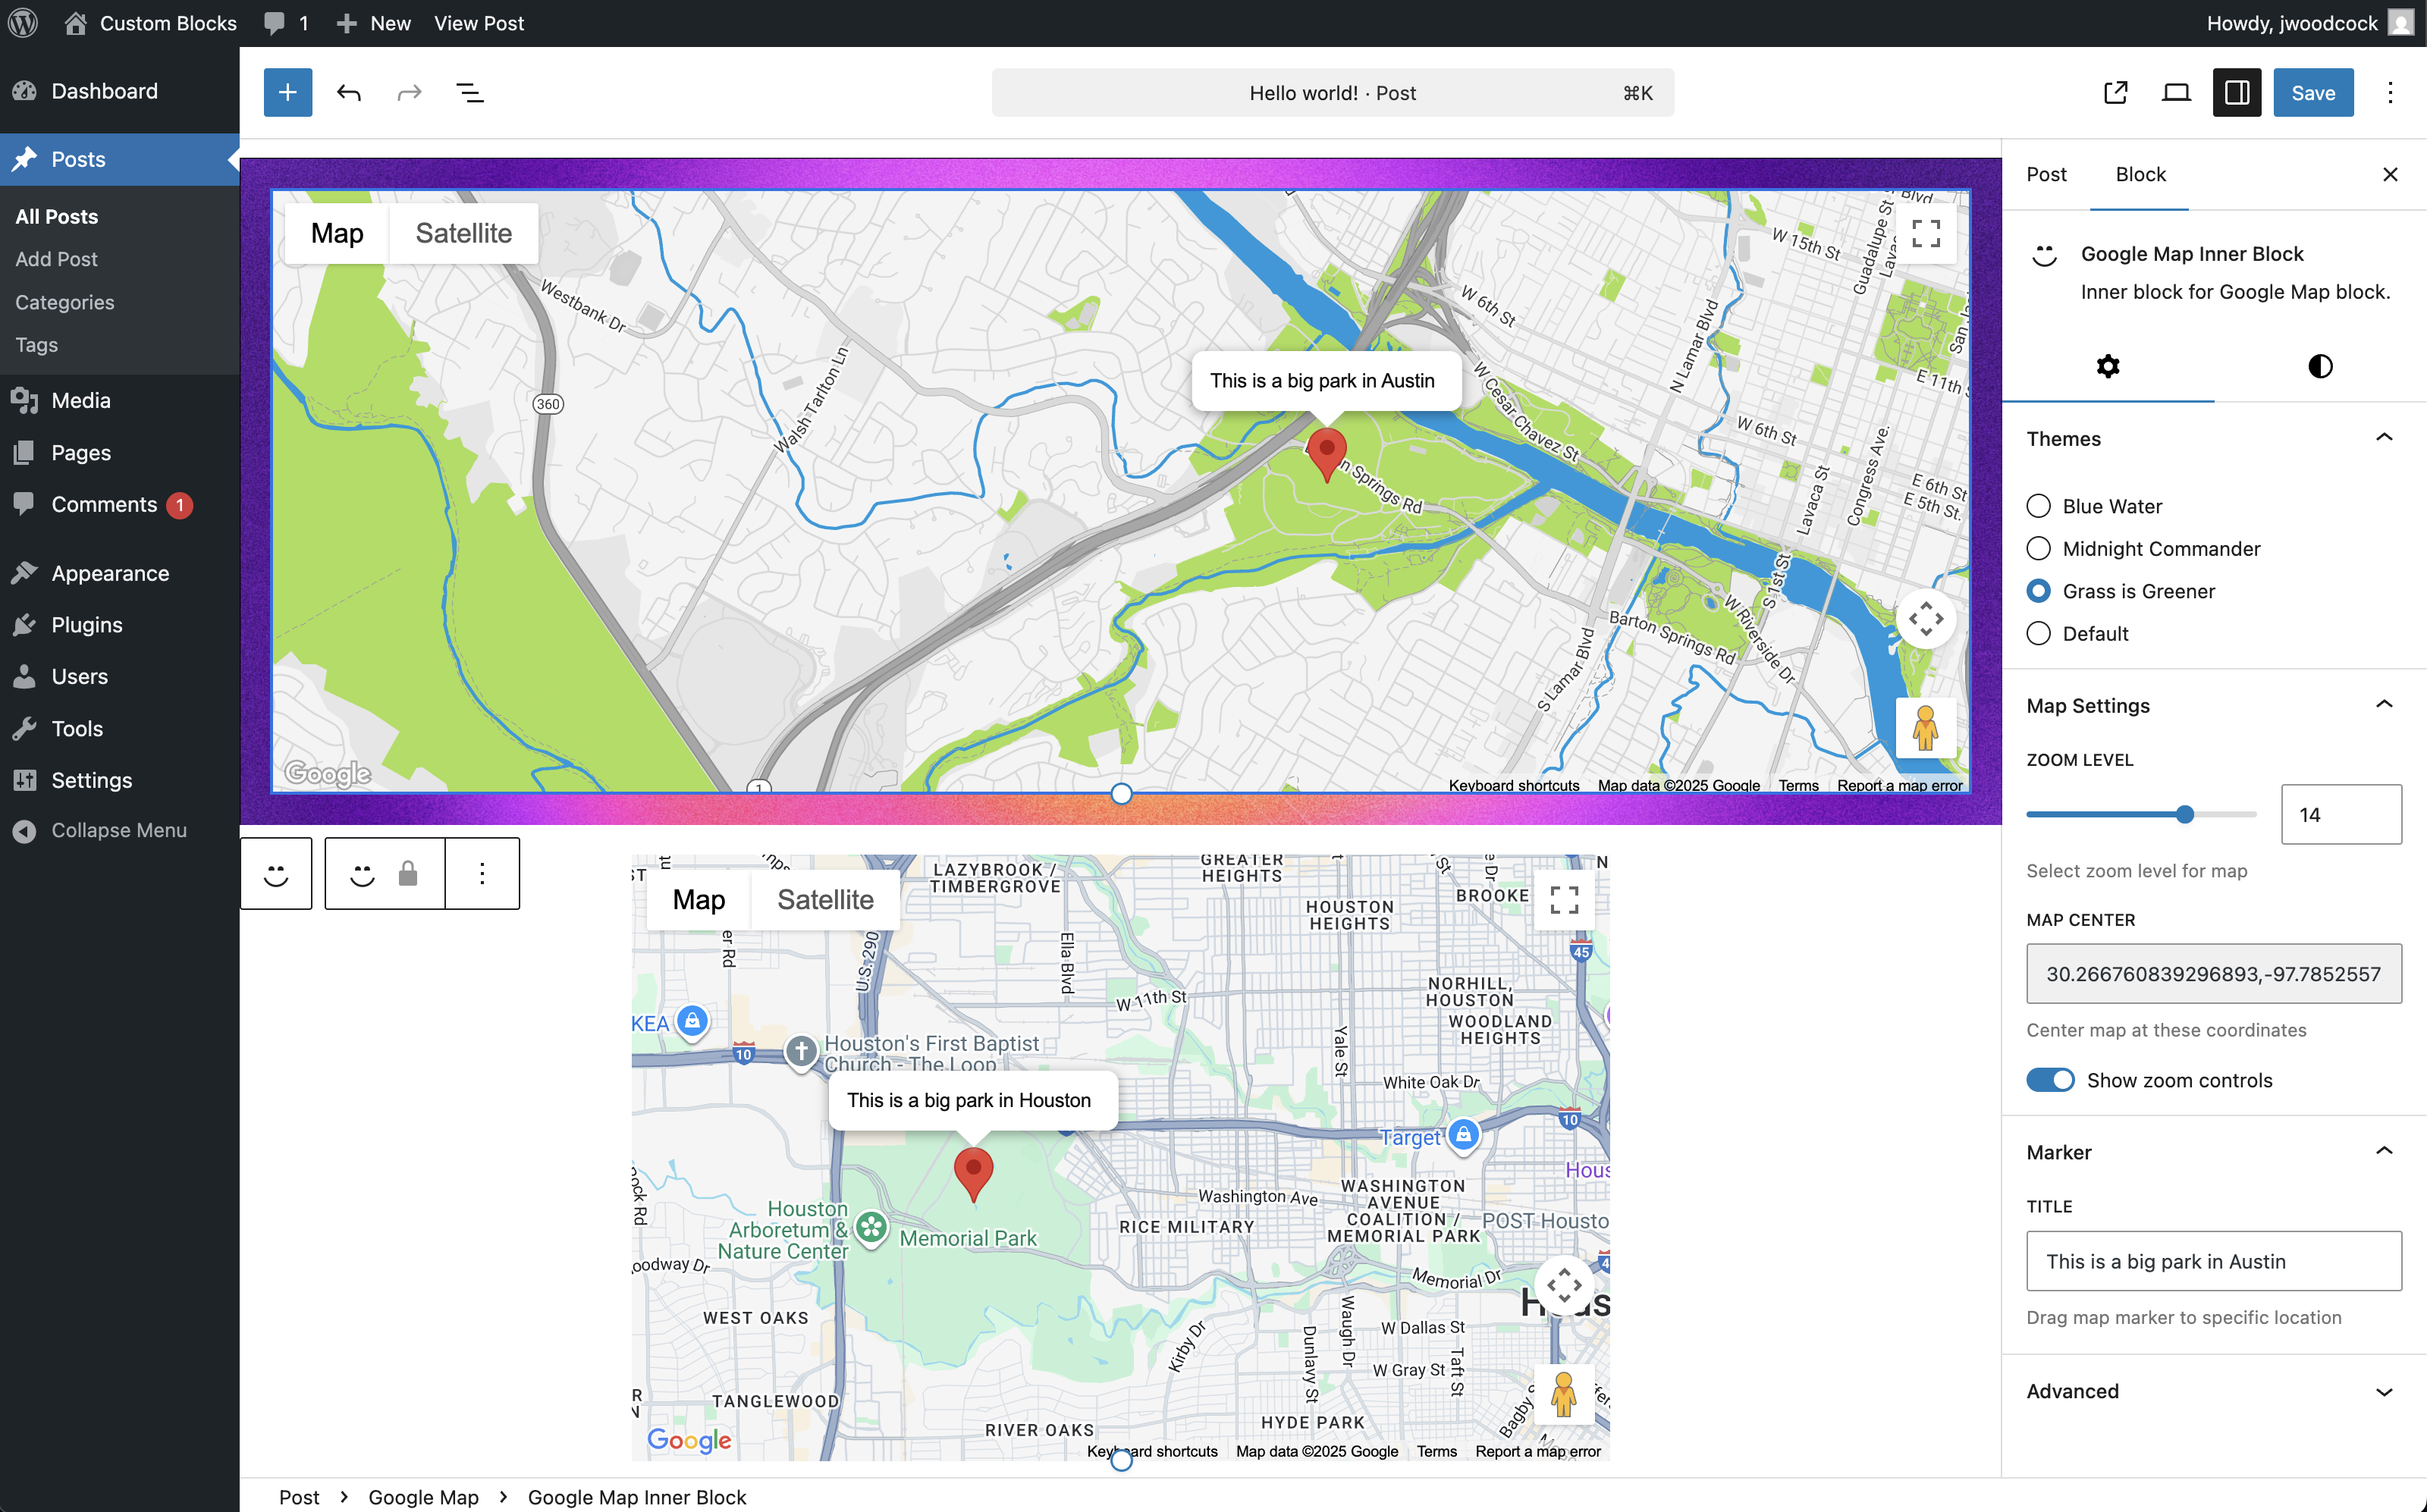
Task: Click the Houston block bottom resize handle
Action: pos(1121,1460)
